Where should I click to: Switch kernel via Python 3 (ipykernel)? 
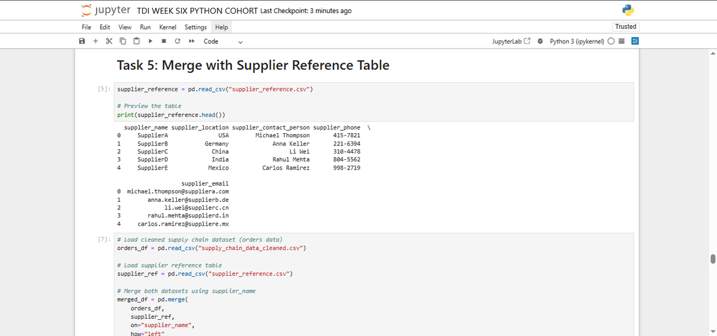click(x=577, y=41)
